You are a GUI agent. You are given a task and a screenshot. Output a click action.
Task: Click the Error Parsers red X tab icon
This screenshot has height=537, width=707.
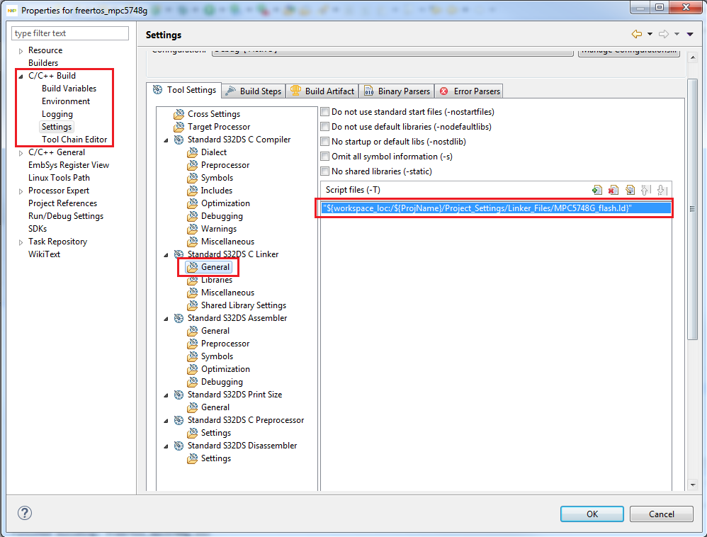444,91
